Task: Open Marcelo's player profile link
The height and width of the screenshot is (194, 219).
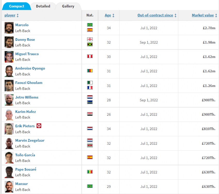Action: click(22, 25)
